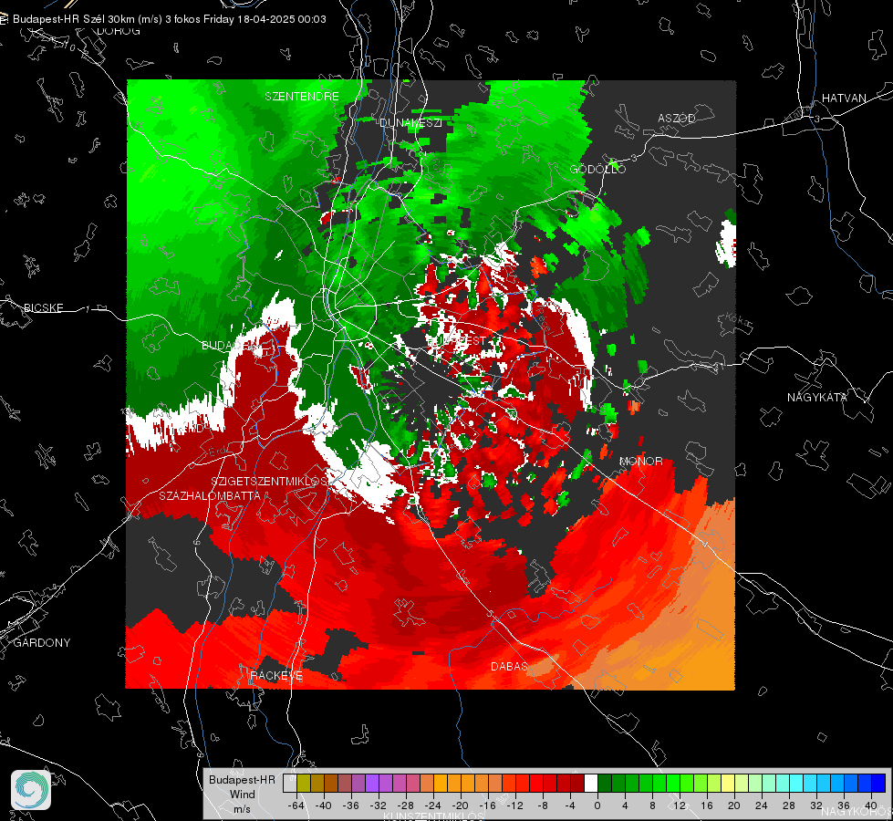This screenshot has height=821, width=893.
Task: Click the Érd town label
Action: (218, 451)
